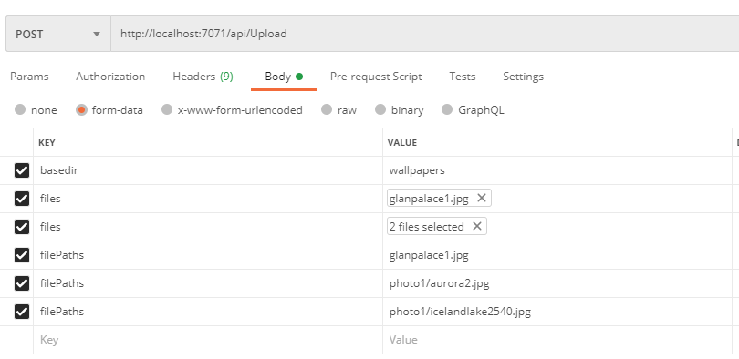This screenshot has height=359, width=739.
Task: Remove the glanpalace1.jpg file attachment
Action: click(x=481, y=198)
